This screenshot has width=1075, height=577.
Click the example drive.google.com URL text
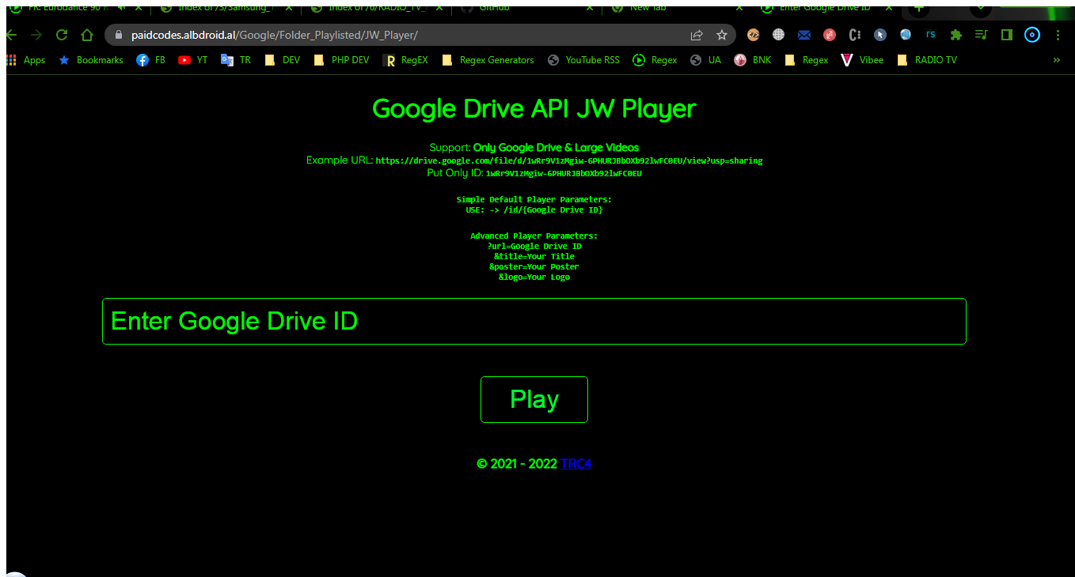point(569,160)
